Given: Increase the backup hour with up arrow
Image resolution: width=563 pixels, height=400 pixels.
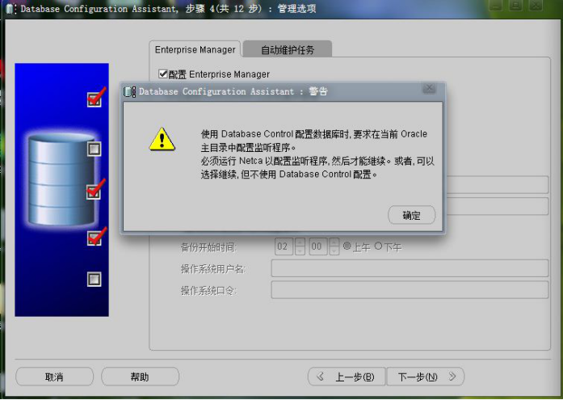Looking at the screenshot, I should coord(300,242).
